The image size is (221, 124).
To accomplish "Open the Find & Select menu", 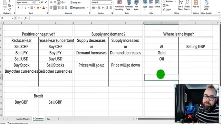I will point(187,6).
